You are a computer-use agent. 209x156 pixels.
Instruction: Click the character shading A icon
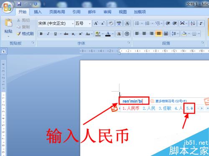[x=119, y=34]
